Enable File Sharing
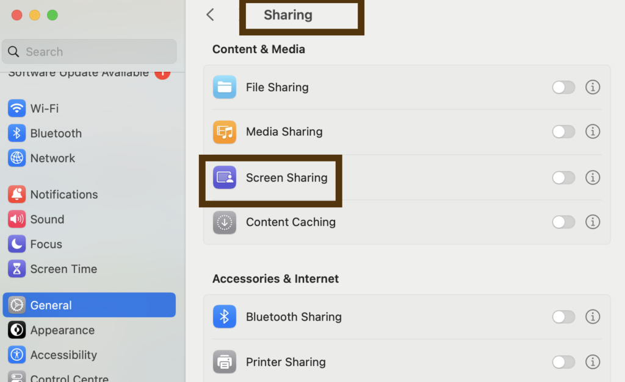This screenshot has width=625, height=382. (x=563, y=87)
